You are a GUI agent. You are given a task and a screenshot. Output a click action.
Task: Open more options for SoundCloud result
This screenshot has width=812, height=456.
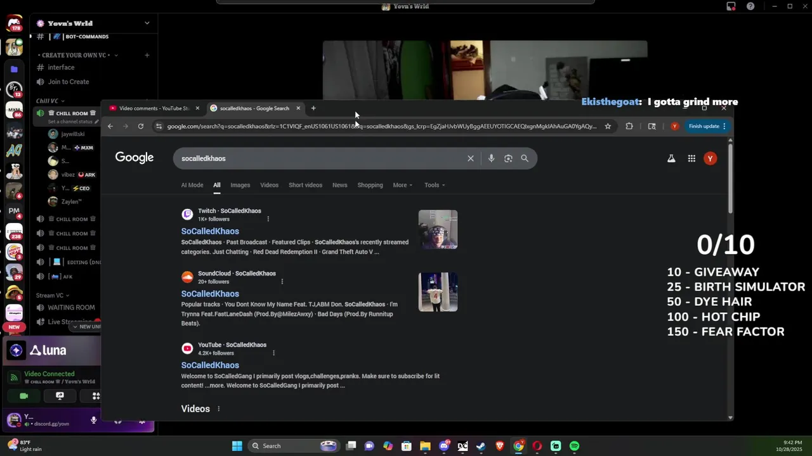click(282, 282)
